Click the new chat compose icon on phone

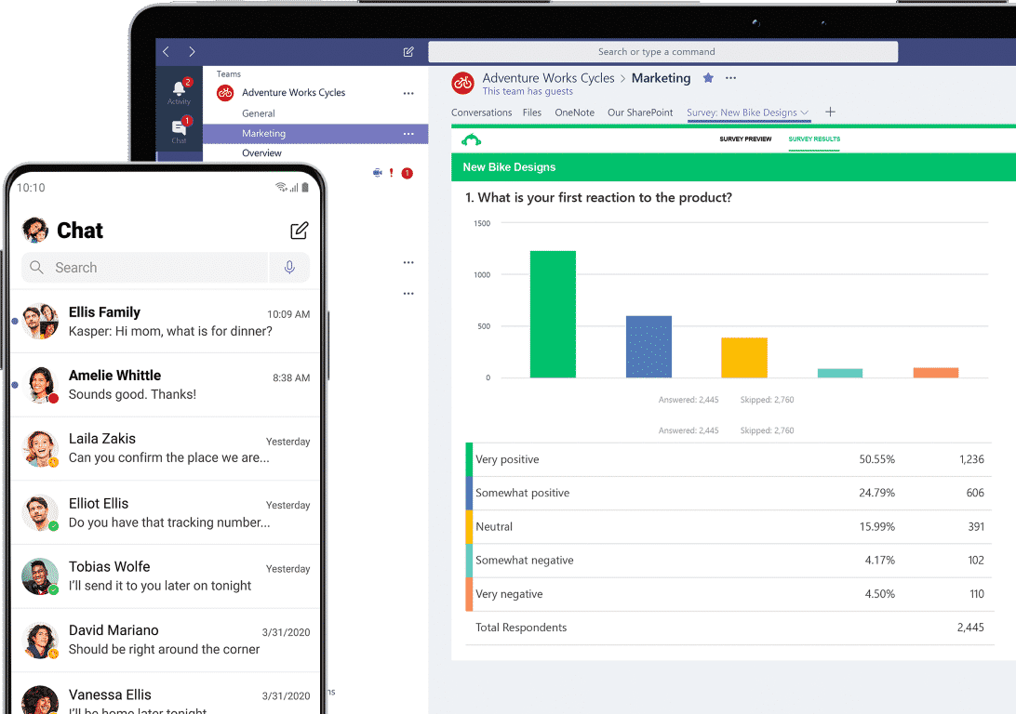tap(299, 231)
